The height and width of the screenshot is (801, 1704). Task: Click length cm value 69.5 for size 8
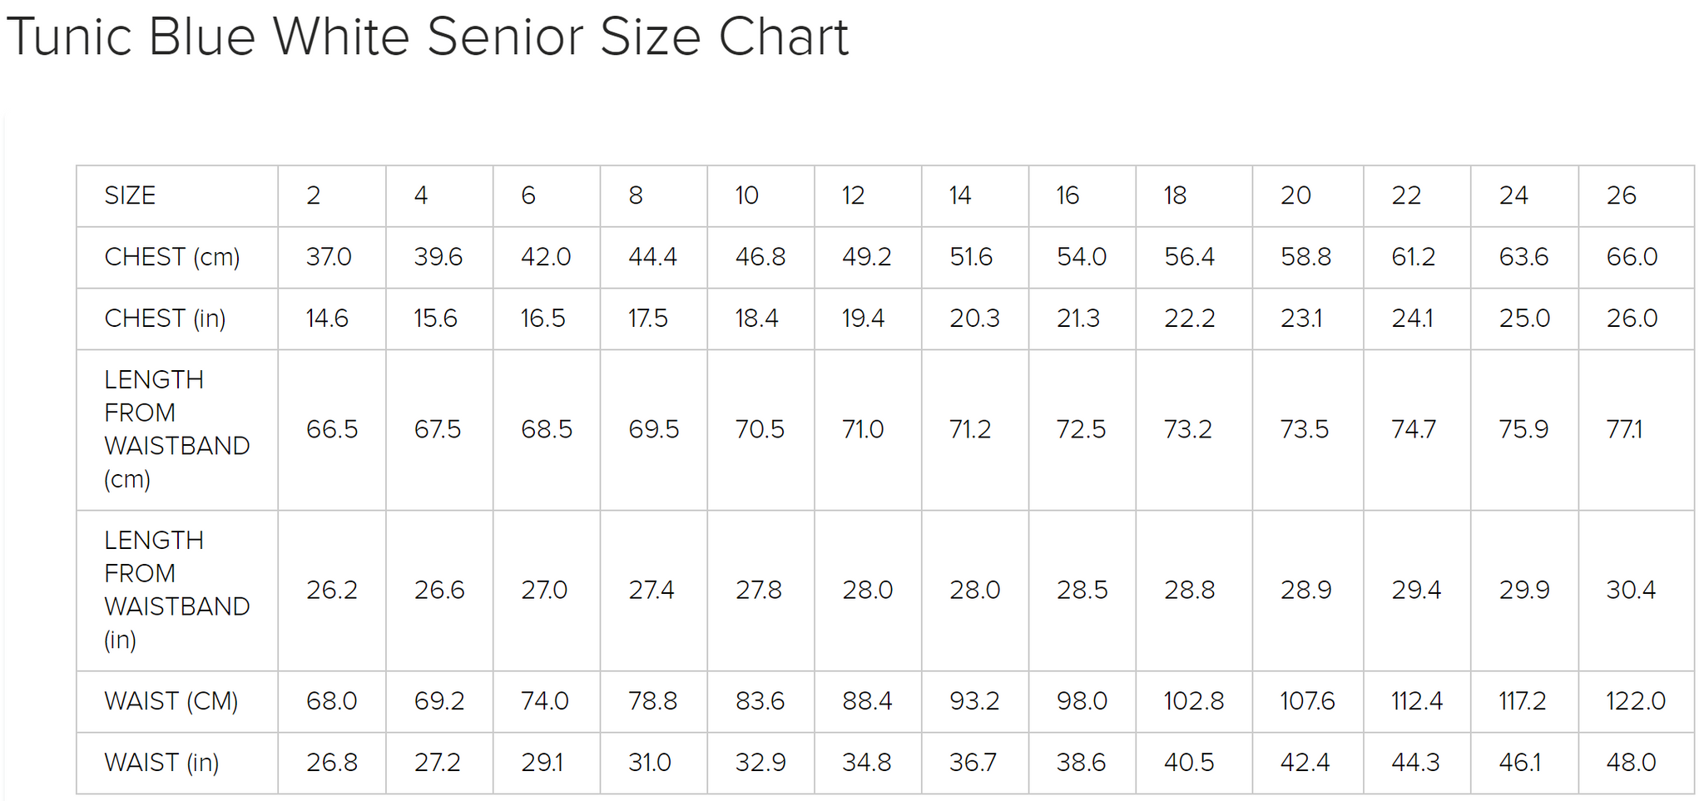point(653,429)
